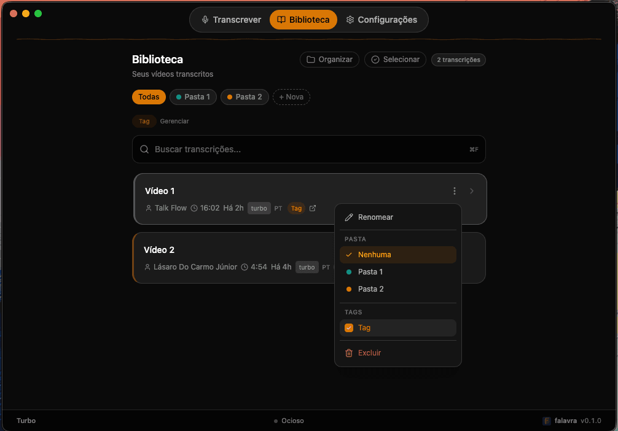Click the Gerenciar tags link
This screenshot has width=618, height=431.
pos(174,121)
